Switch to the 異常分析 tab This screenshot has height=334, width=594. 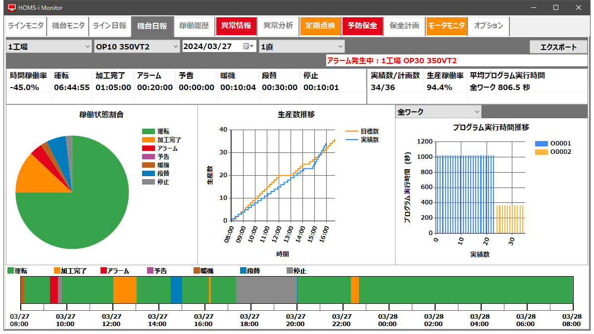(x=278, y=26)
